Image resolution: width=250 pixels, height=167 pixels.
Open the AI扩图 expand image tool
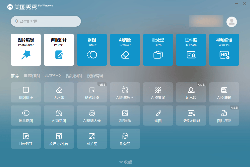pyautogui.click(x=92, y=139)
